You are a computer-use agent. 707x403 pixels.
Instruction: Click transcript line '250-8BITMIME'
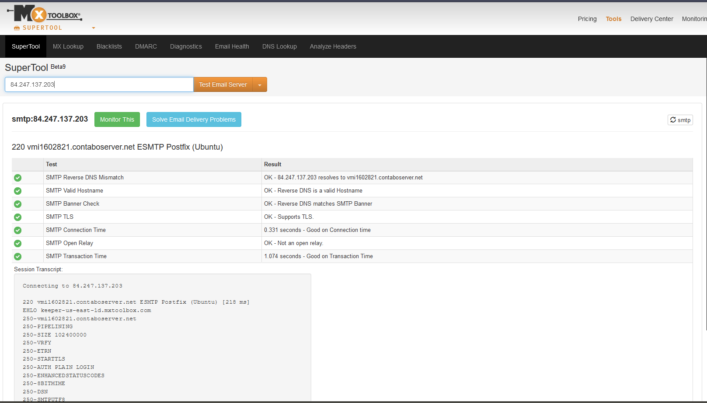44,384
